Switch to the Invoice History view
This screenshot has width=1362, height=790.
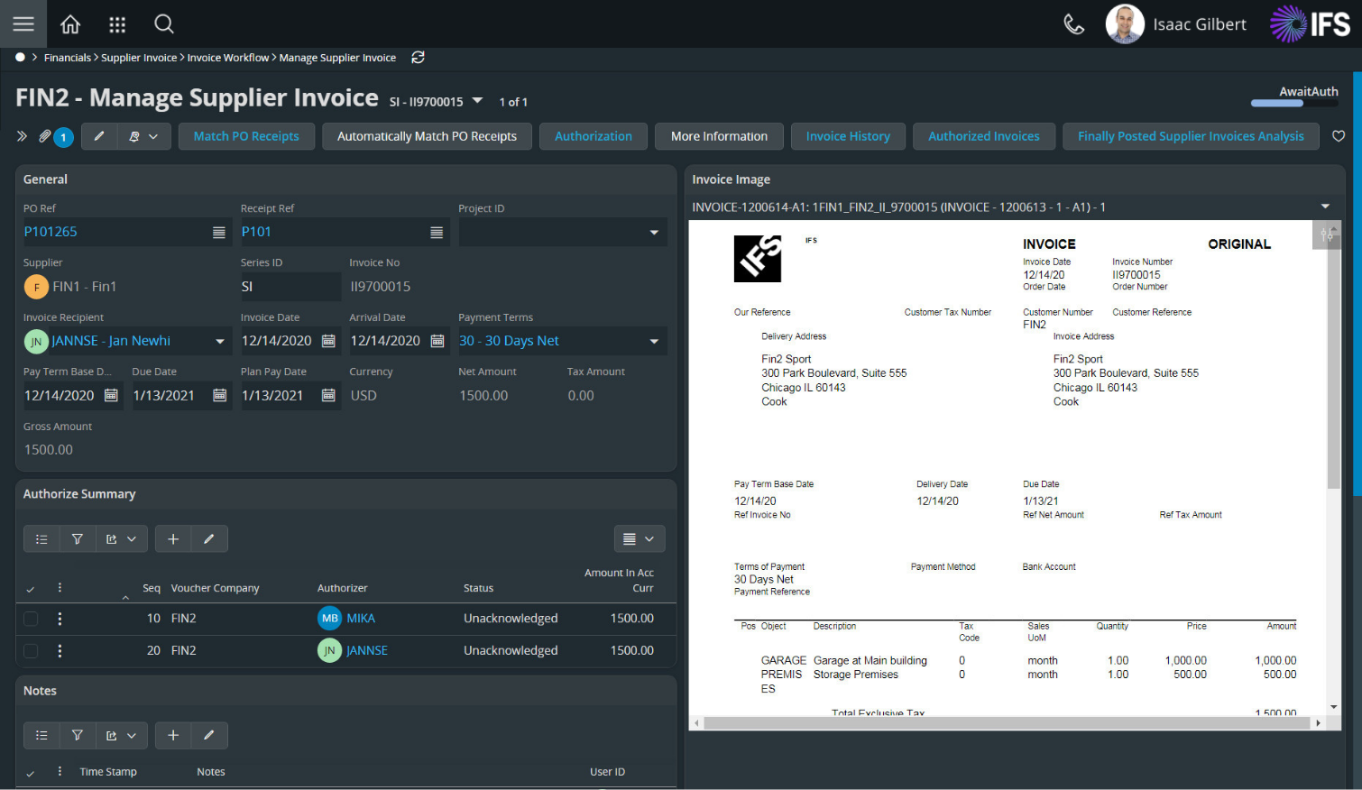[848, 136]
